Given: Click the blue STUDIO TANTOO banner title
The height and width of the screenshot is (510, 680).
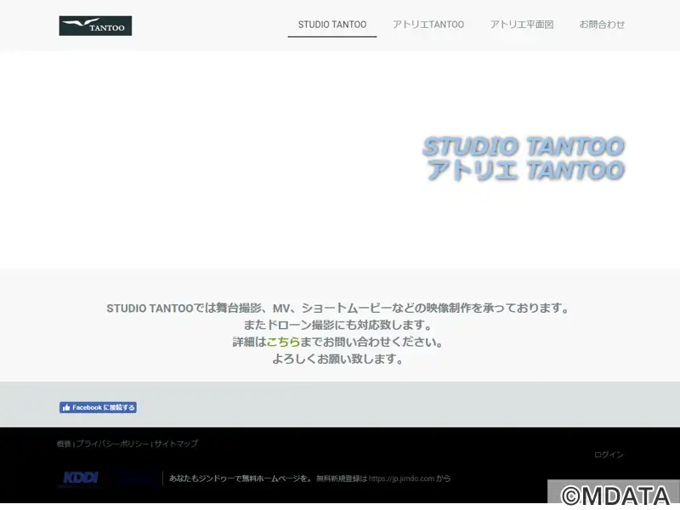Looking at the screenshot, I should [x=523, y=147].
